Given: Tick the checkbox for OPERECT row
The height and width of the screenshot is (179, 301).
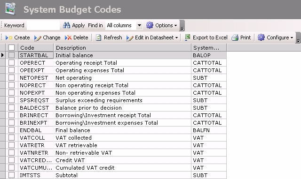Looking at the screenshot, I should tap(11, 63).
